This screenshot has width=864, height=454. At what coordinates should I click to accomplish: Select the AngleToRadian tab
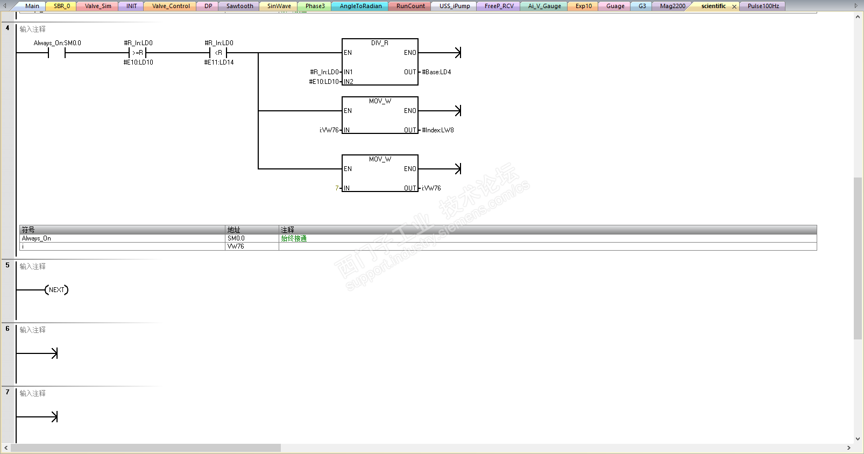(x=360, y=6)
